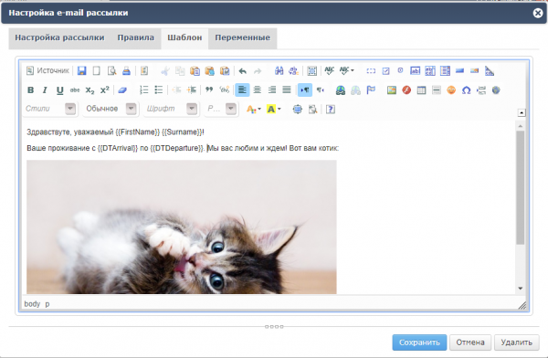
Task: Insert special character omega icon
Action: pyautogui.click(x=466, y=90)
